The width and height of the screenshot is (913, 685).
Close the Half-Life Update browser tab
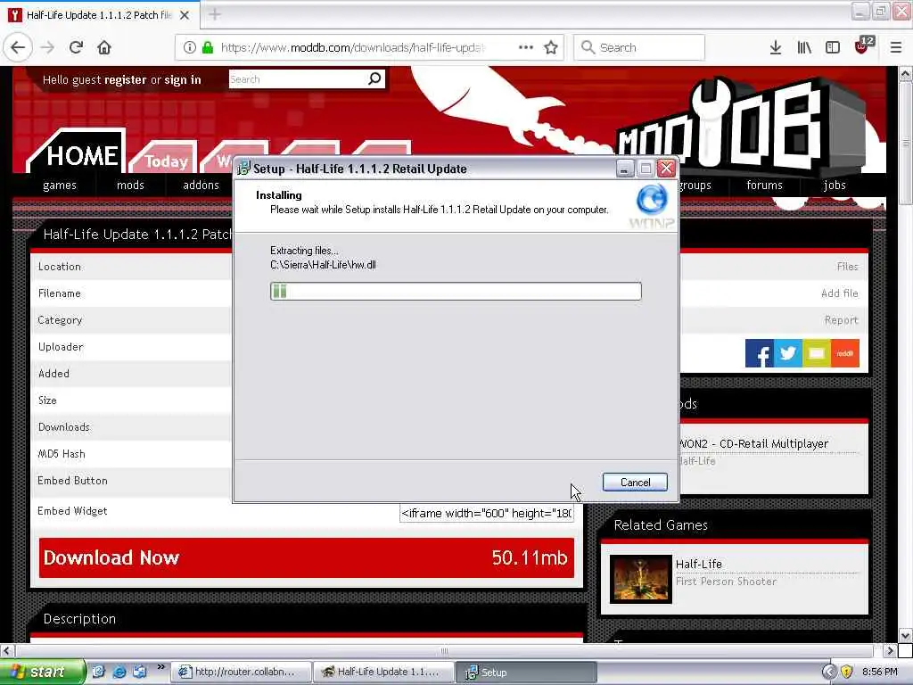coord(185,15)
